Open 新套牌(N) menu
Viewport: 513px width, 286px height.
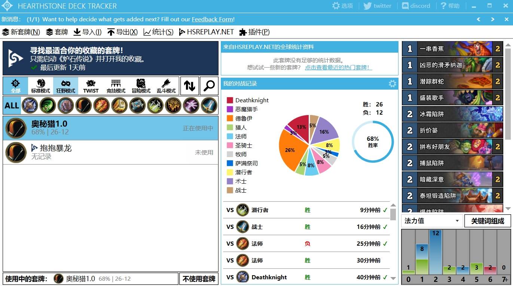[x=21, y=32]
